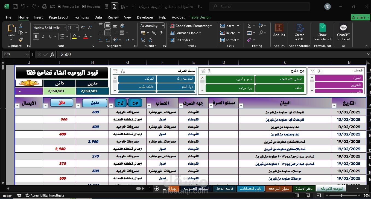Click the Page Layout view status icon
This screenshot has height=199, width=371.
coord(308,195)
